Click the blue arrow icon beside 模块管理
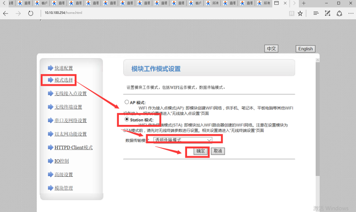 [x=50, y=188]
